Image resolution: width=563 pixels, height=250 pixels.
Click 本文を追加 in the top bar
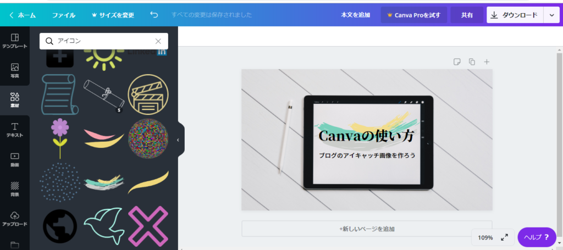[x=356, y=15]
